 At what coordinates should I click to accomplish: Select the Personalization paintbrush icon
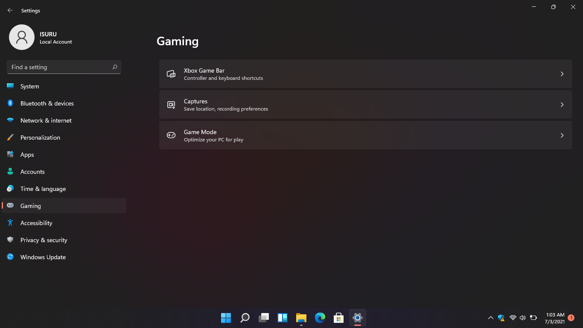coord(10,138)
